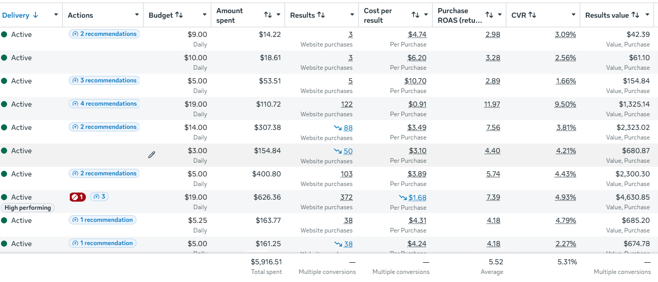Click the $42.39 results value
The image size is (658, 282).
(x=638, y=34)
